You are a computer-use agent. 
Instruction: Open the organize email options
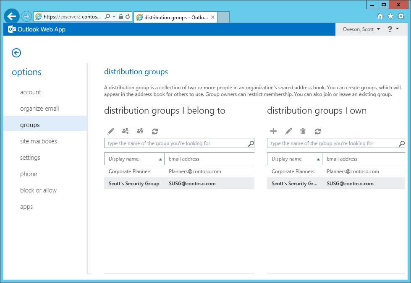pyautogui.click(x=39, y=109)
